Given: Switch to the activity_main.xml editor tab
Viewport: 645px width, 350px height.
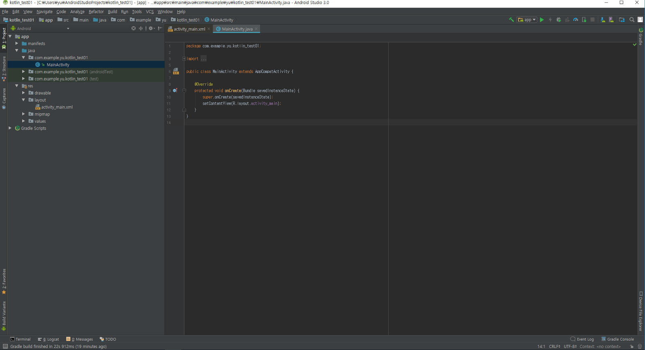Looking at the screenshot, I should click(x=189, y=29).
